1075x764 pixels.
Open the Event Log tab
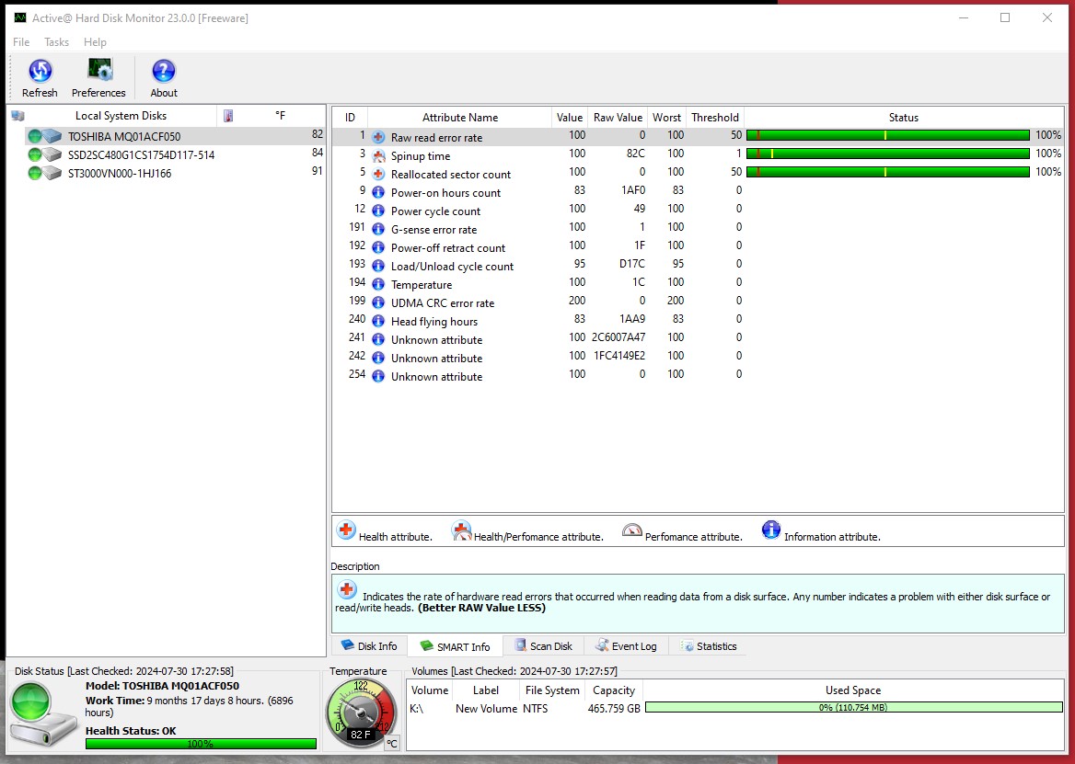coord(626,645)
